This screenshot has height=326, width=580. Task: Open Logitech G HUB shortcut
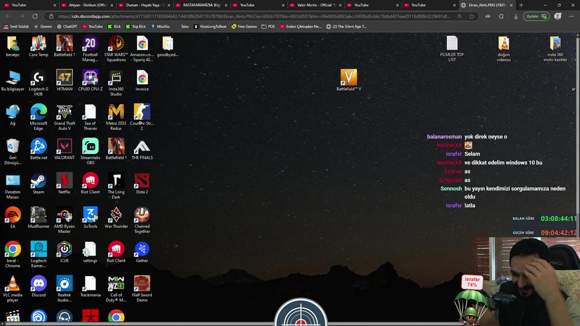pos(39,83)
